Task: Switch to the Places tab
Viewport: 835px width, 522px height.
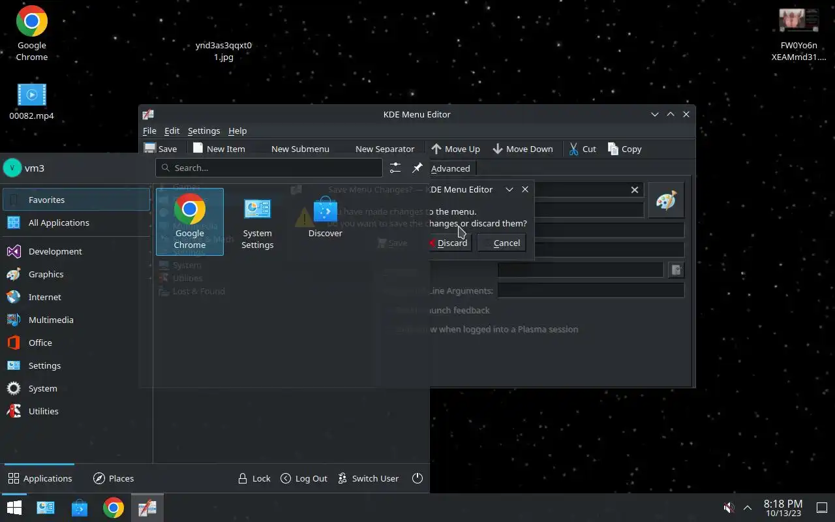Action: pos(114,478)
